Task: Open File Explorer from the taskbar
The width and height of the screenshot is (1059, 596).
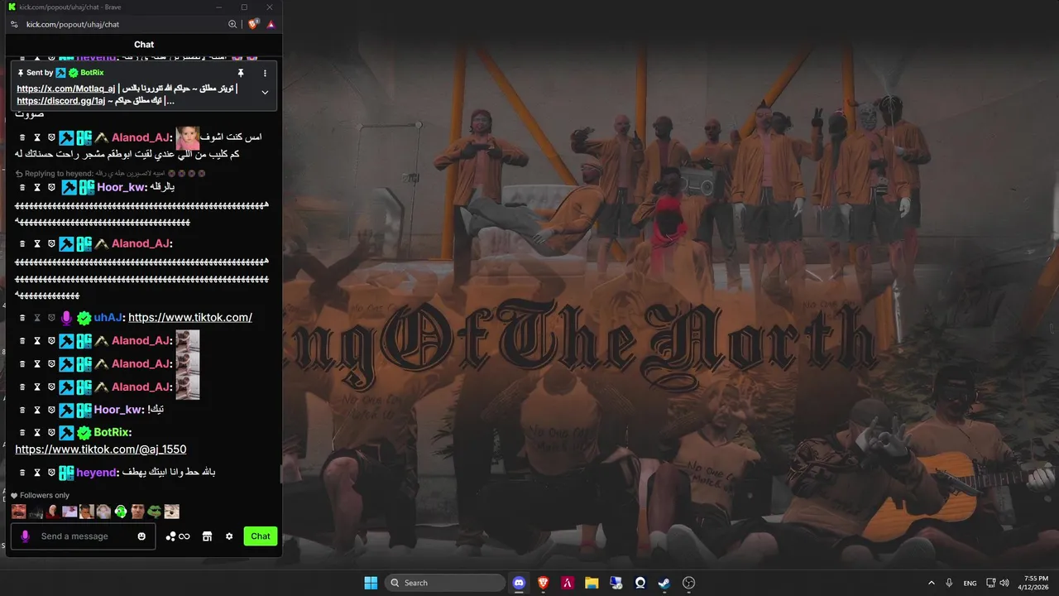Action: click(x=592, y=583)
